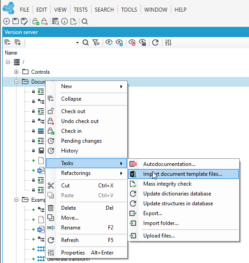Click the new item plus-circle toolbar icon
Image resolution: width=249 pixels, height=263 pixels.
tap(7, 21)
